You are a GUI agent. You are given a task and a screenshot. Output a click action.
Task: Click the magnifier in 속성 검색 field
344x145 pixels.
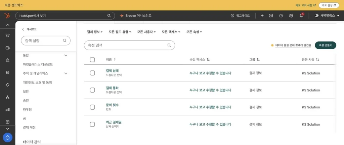click(x=169, y=45)
